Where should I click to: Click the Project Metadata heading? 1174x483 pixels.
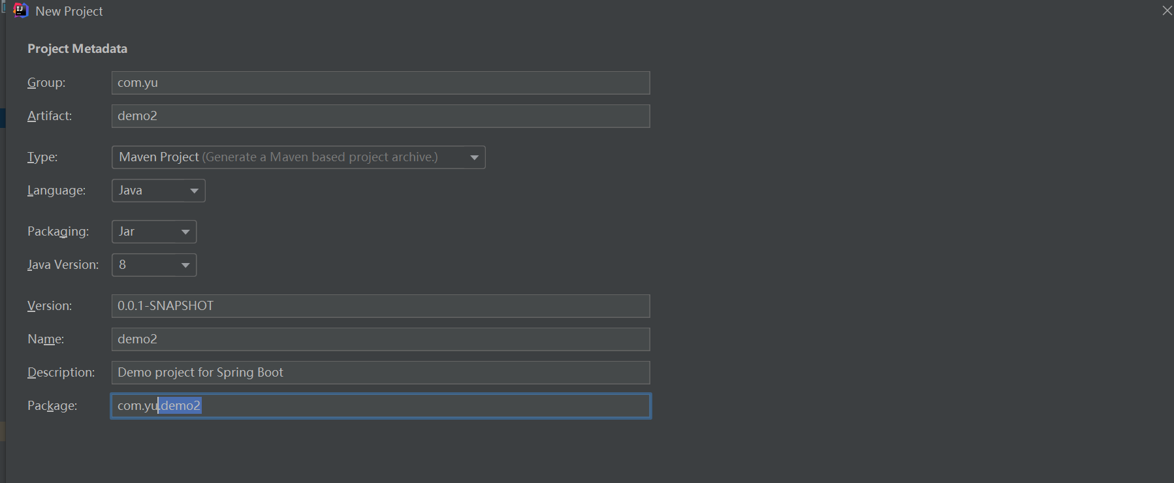tap(77, 49)
